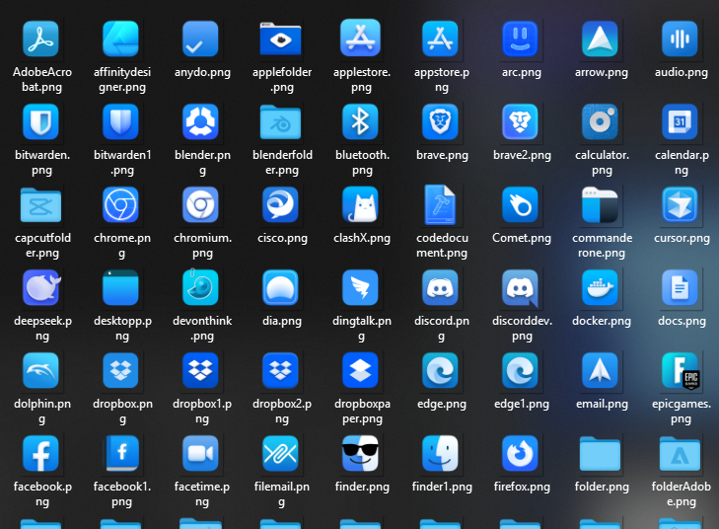
Task: Select the folderAdobe.png folder icon
Action: (680, 454)
